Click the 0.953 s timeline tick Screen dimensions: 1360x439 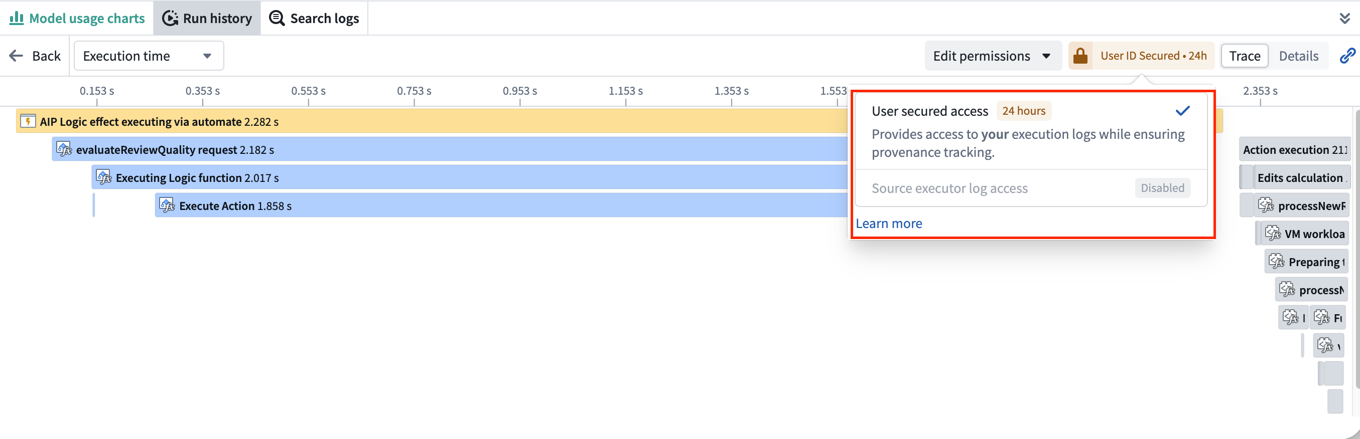pyautogui.click(x=519, y=91)
